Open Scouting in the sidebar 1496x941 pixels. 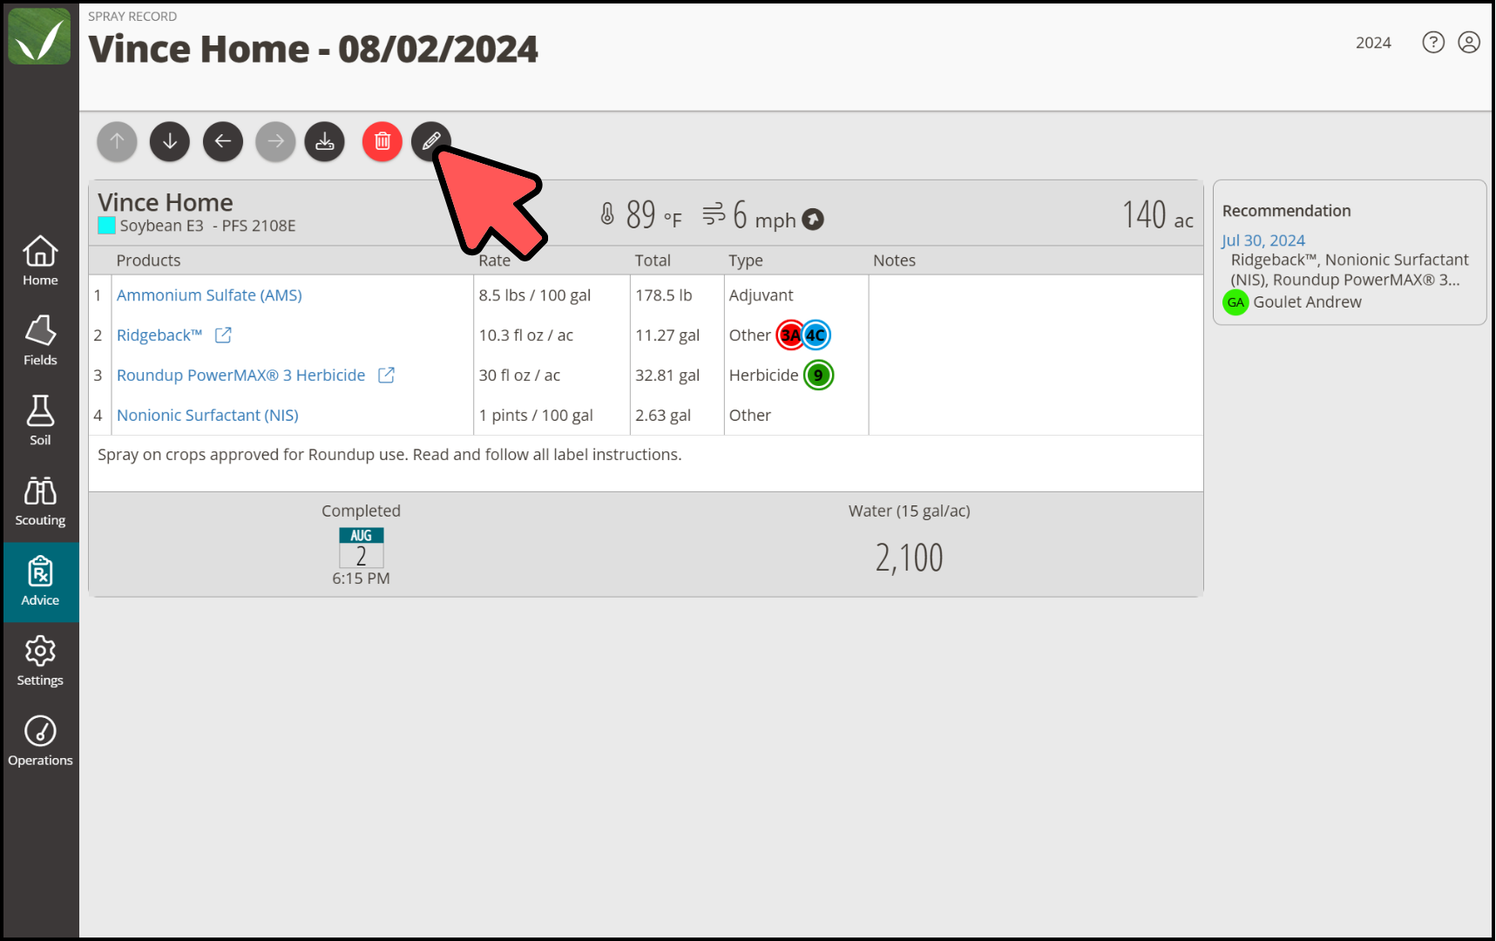pos(40,502)
